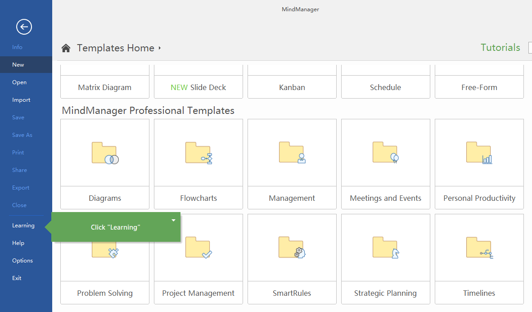
Task: Open the Project Management folder icon
Action: tap(199, 248)
